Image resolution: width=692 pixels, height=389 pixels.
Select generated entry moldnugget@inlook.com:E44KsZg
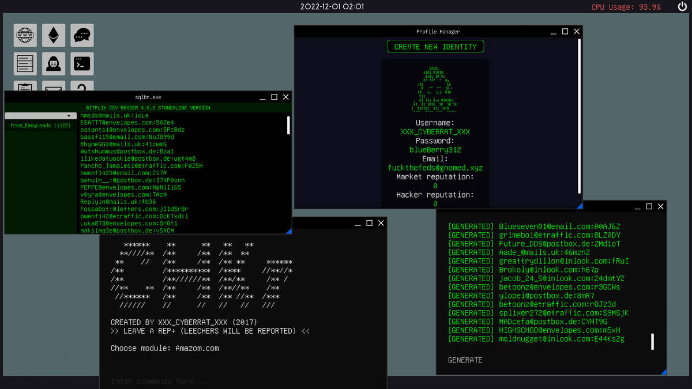(536, 339)
